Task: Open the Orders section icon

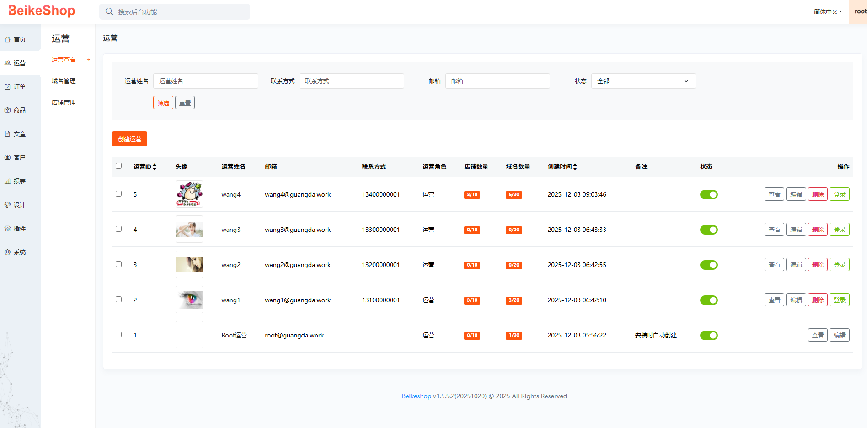Action: 7,87
